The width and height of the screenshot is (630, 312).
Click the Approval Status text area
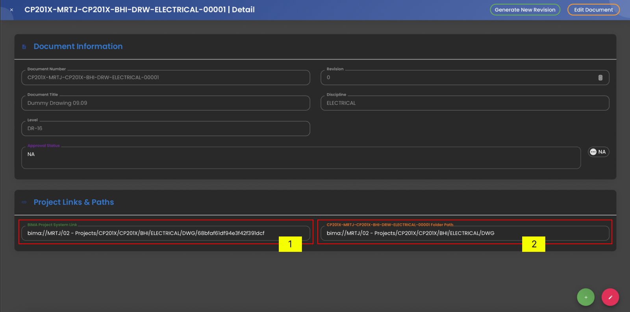pos(301,158)
